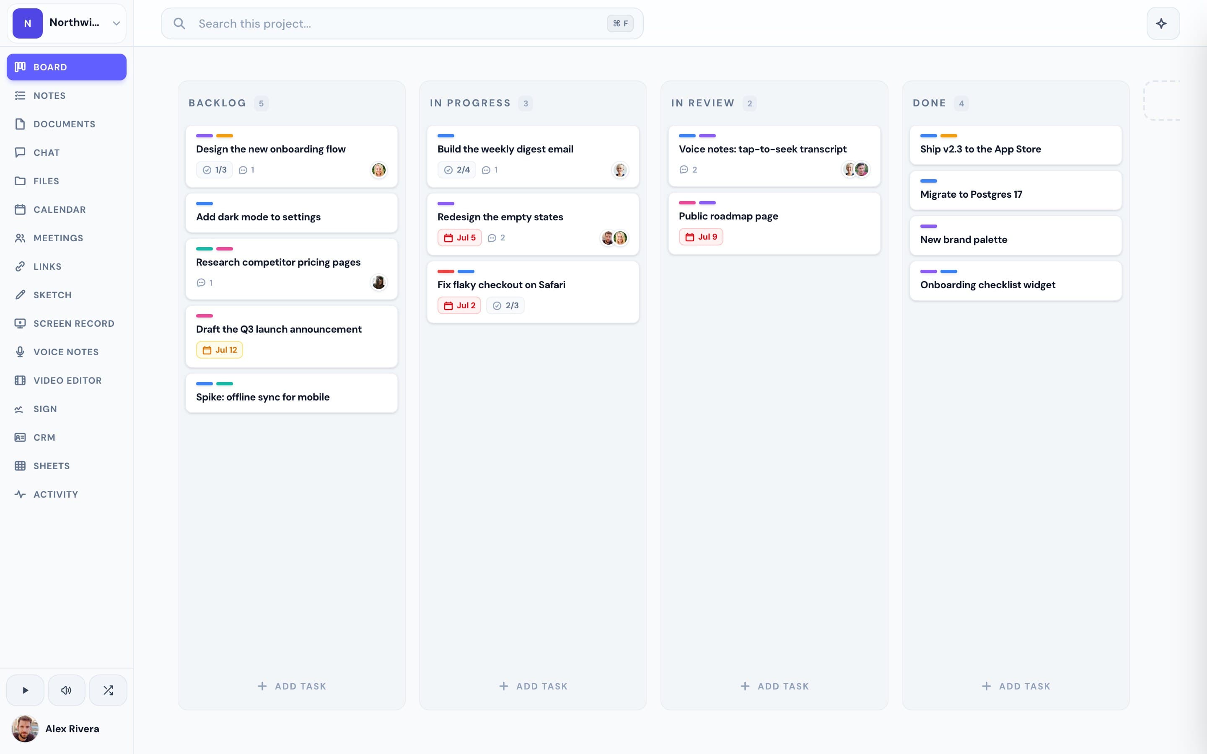Open the Onboarding checklist widget card
This screenshot has width=1207, height=754.
click(1016, 281)
